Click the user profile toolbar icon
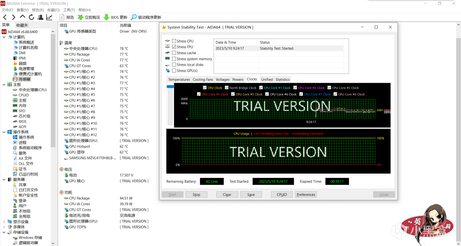461x246 pixels. point(40,17)
